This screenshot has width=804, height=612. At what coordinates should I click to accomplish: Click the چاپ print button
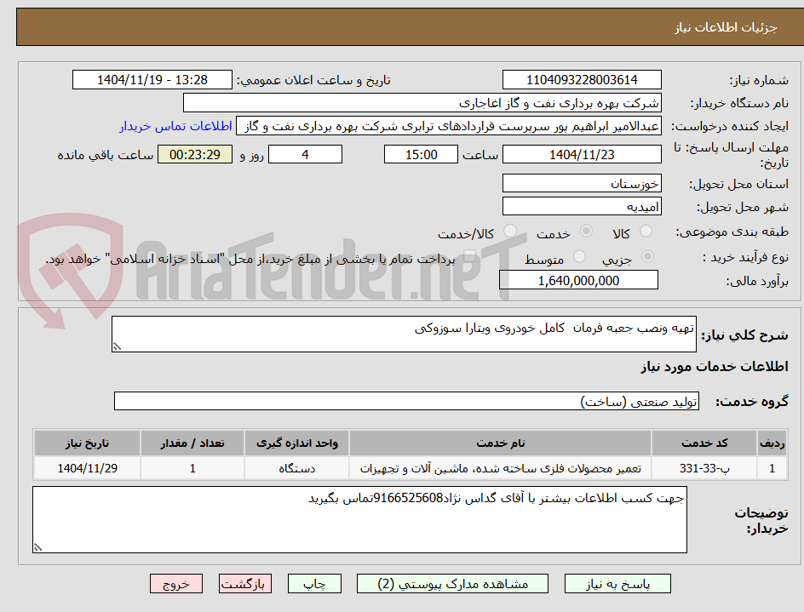(x=314, y=584)
